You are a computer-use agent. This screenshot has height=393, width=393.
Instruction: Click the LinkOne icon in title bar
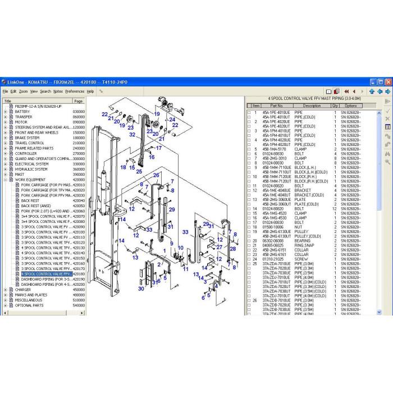pos(4,82)
